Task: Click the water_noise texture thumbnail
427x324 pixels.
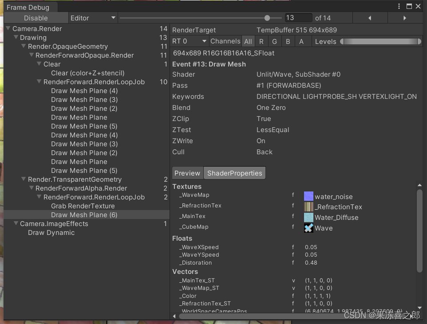Action: click(308, 195)
